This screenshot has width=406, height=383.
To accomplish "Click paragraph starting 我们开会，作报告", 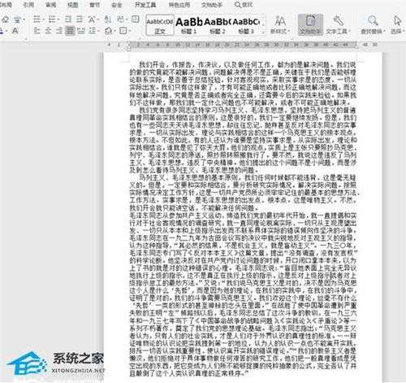I will point(243,84).
